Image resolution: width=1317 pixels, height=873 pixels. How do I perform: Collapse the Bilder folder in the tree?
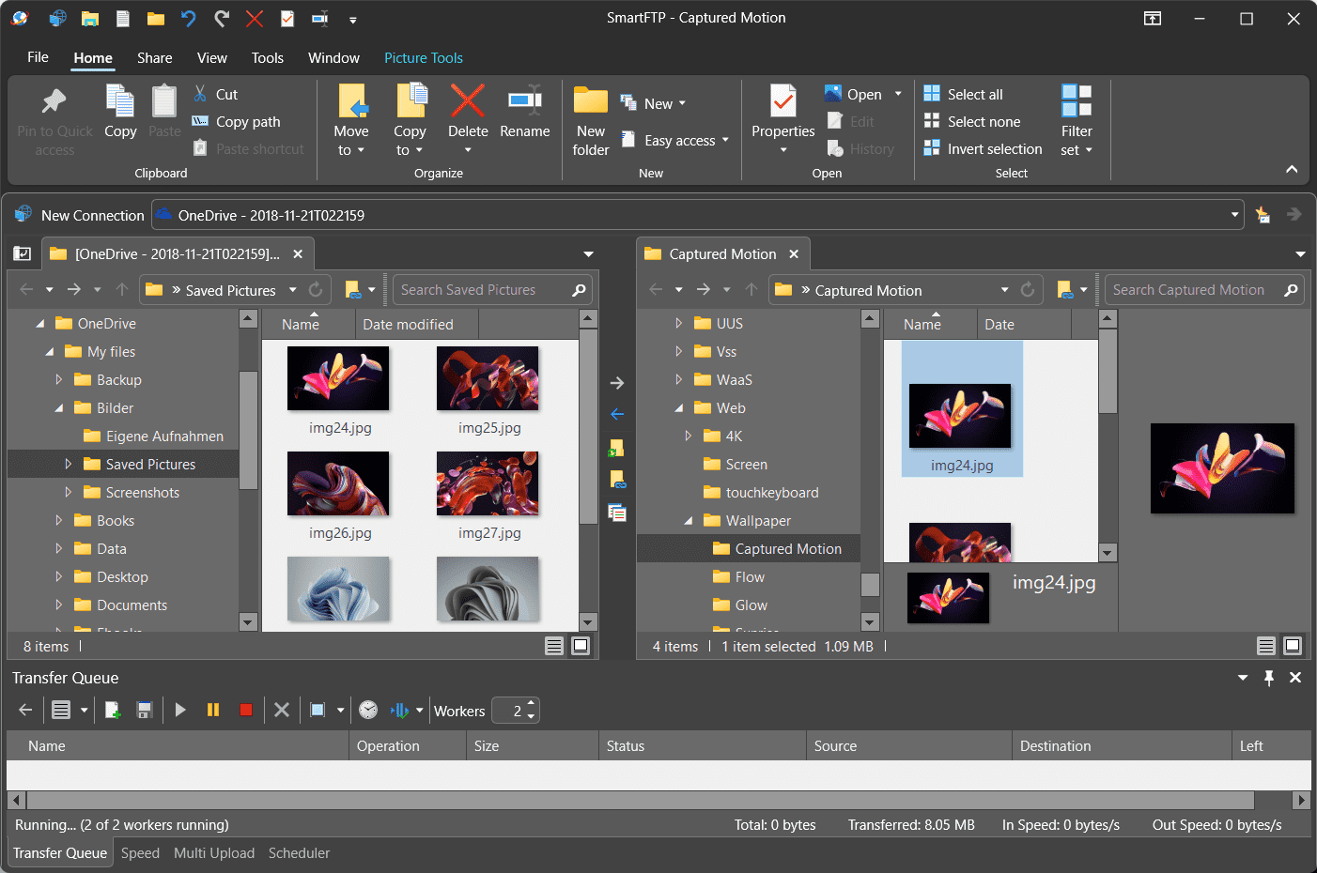[59, 408]
